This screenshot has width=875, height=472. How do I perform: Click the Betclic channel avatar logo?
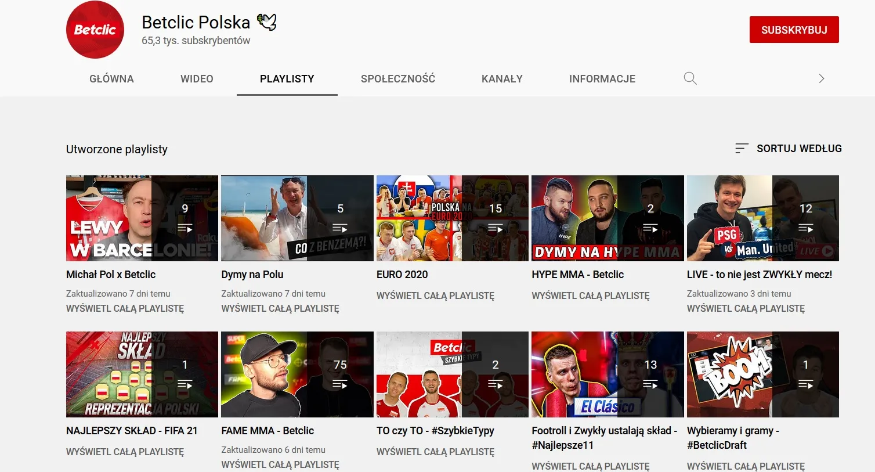[x=95, y=30]
